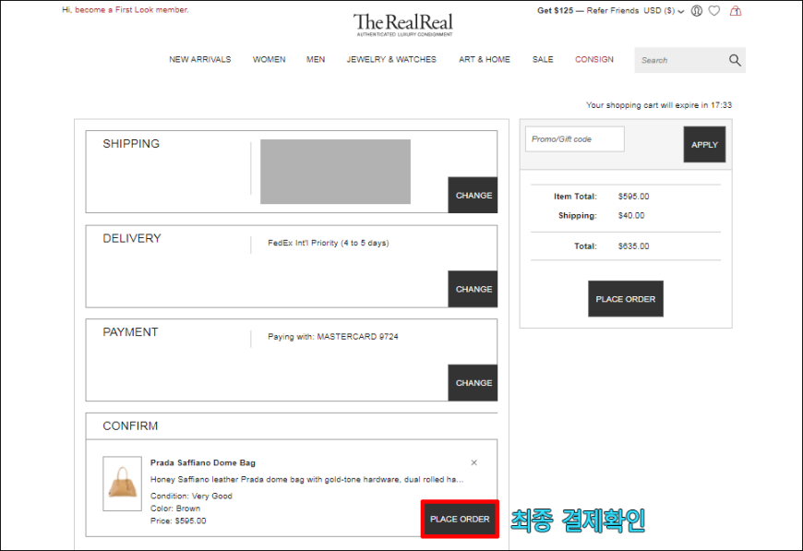Image resolution: width=803 pixels, height=551 pixels.
Task: Click the FedEx Int'l Priority delivery text
Action: (329, 243)
